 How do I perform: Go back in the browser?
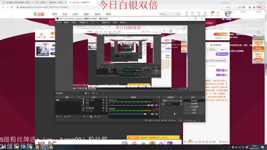tap(3, 7)
